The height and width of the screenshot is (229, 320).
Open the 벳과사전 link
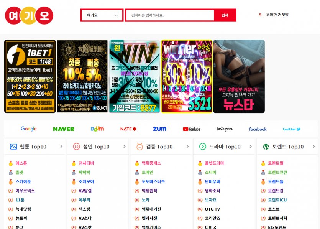pos(149,218)
